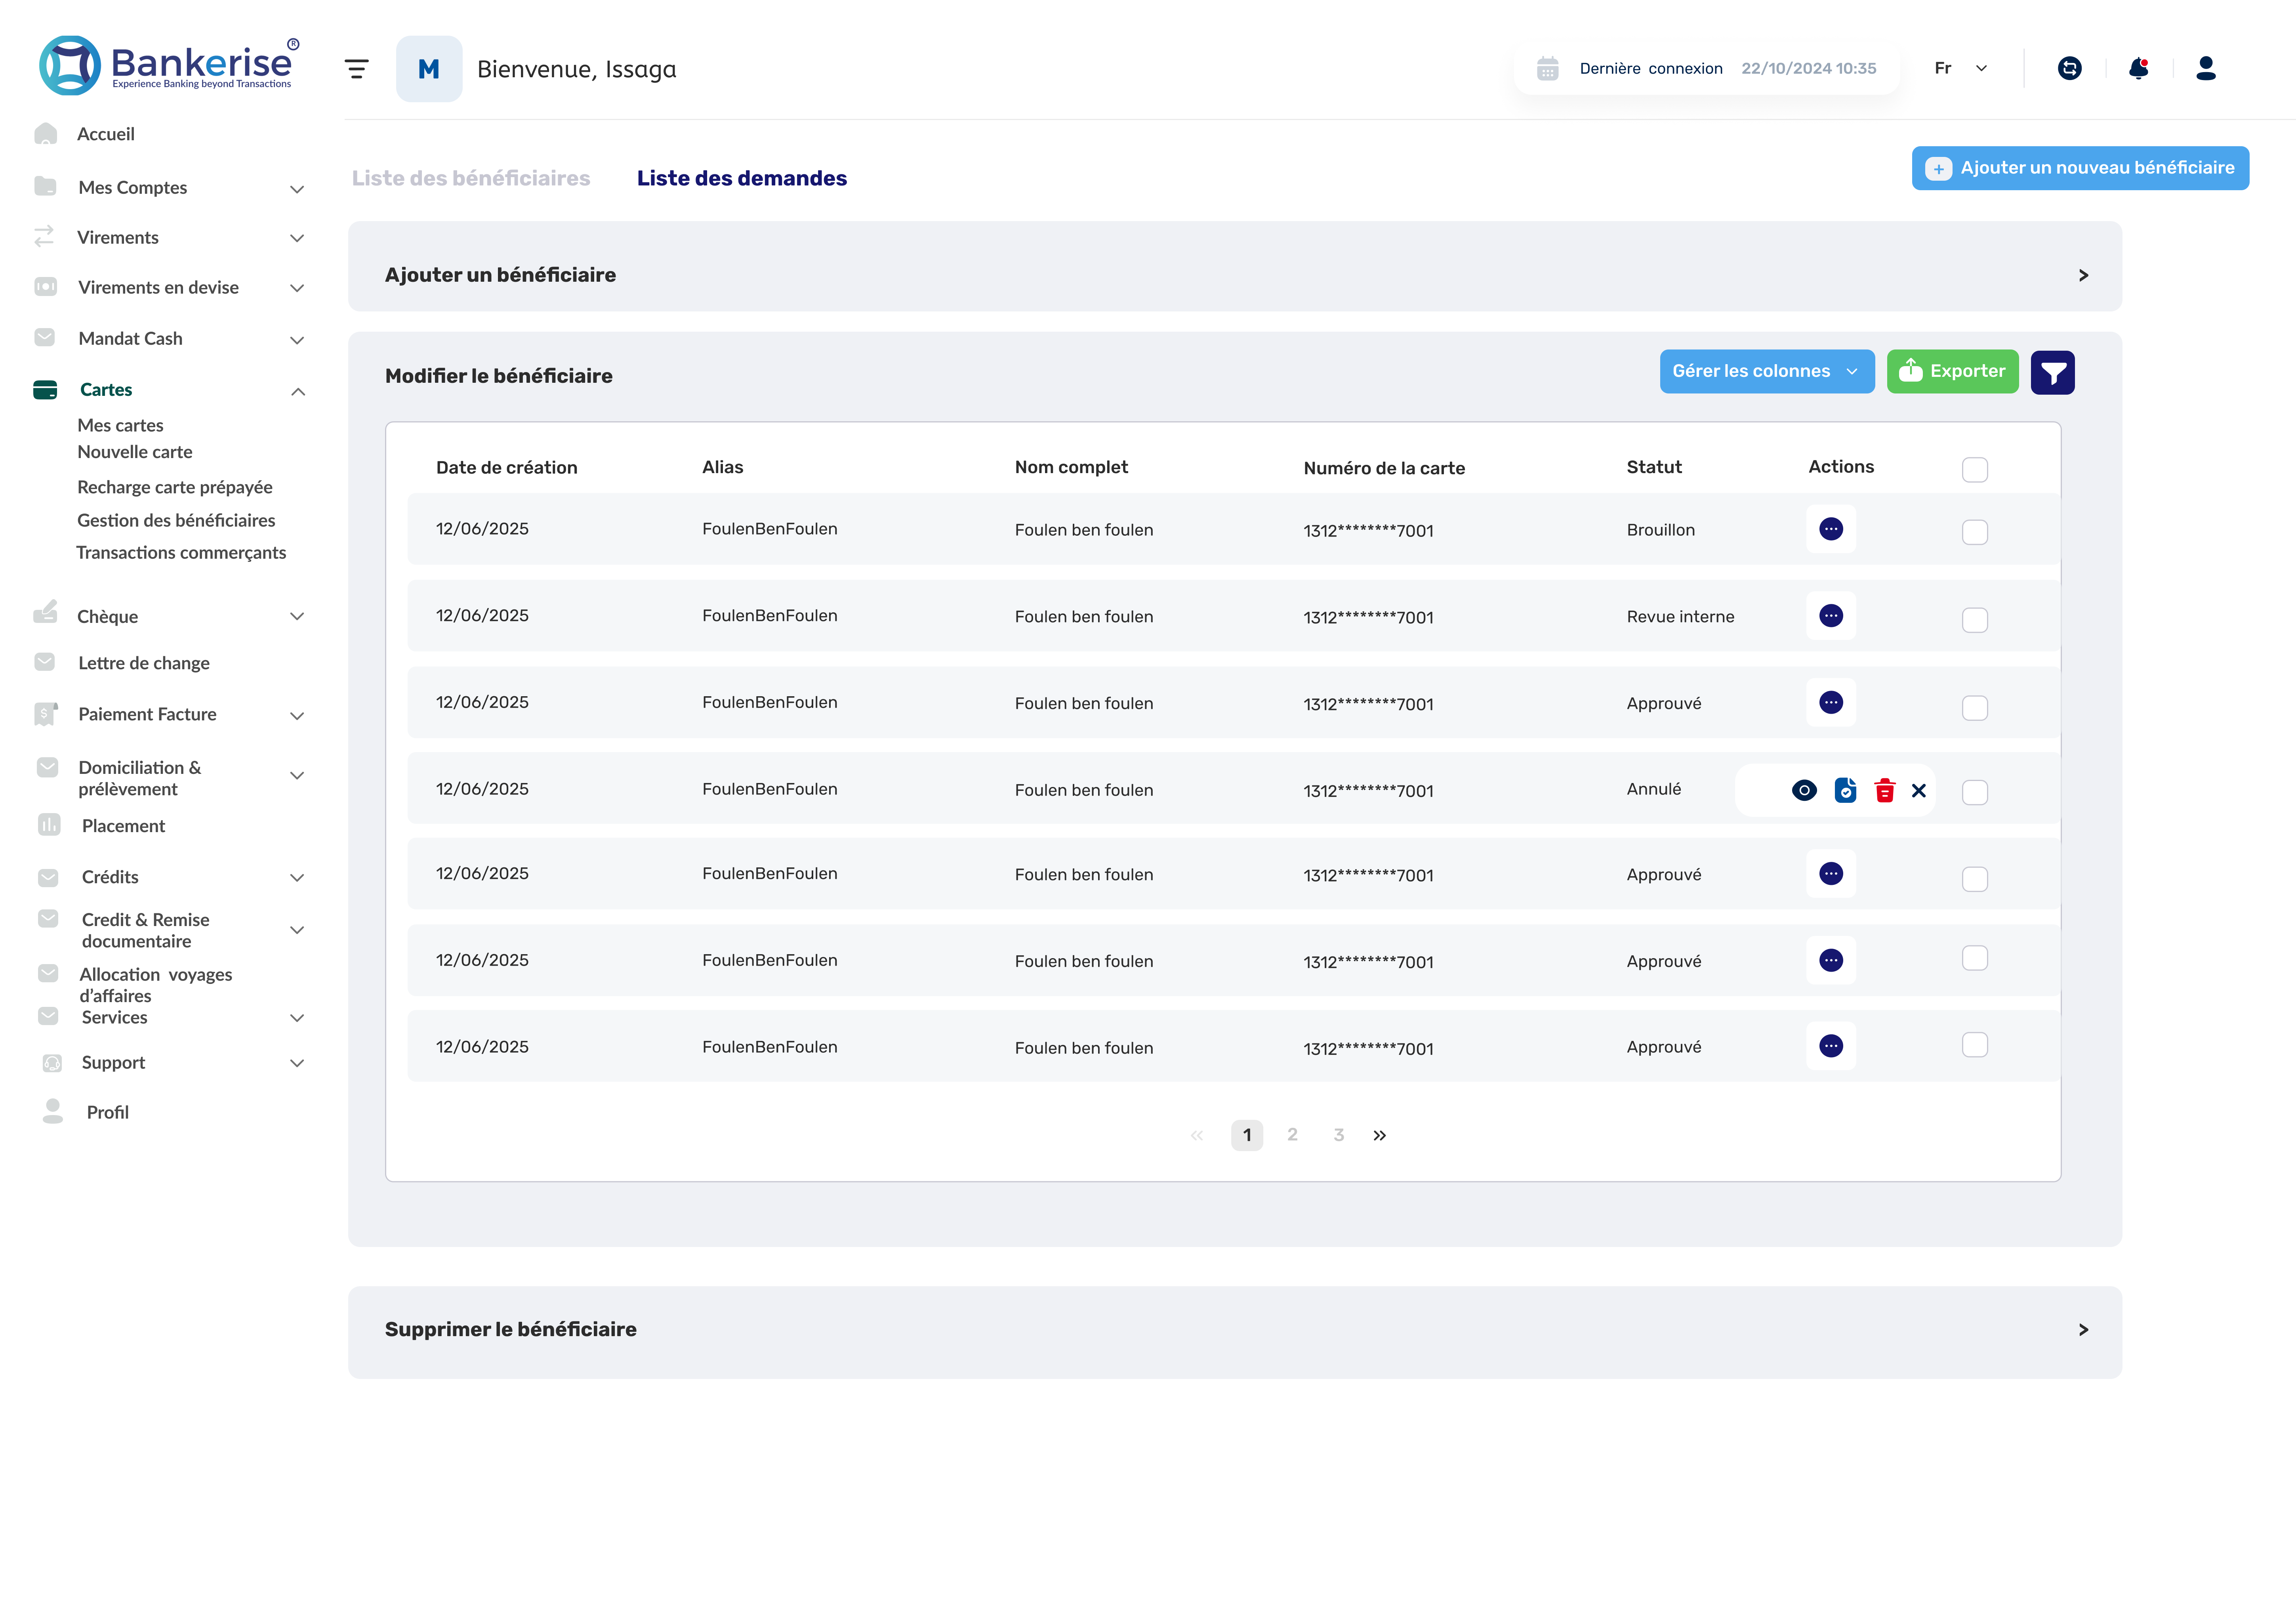Click the Support headset icon
Image resolution: width=2296 pixels, height=1606 pixels.
click(x=52, y=1063)
